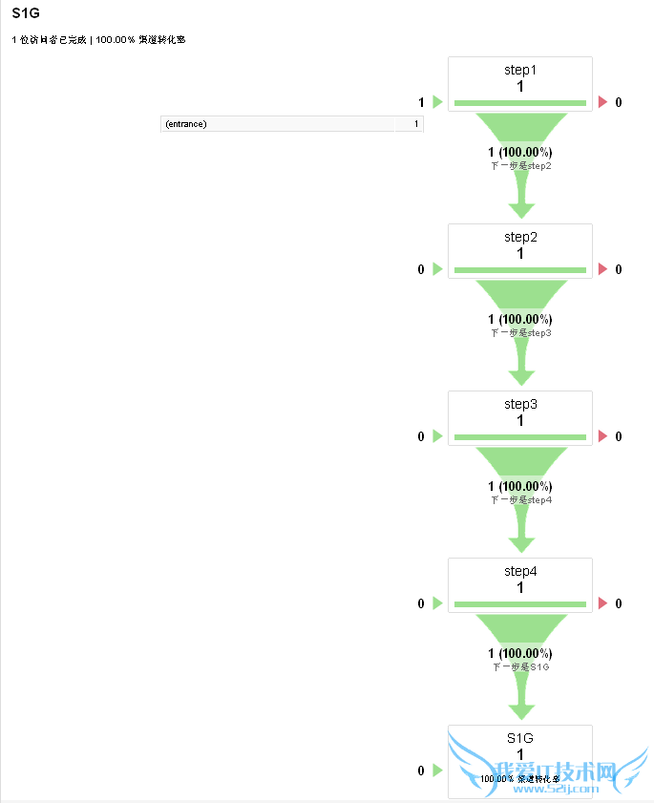Select the (entrance) source row
654x803 pixels.
pyautogui.click(x=291, y=124)
